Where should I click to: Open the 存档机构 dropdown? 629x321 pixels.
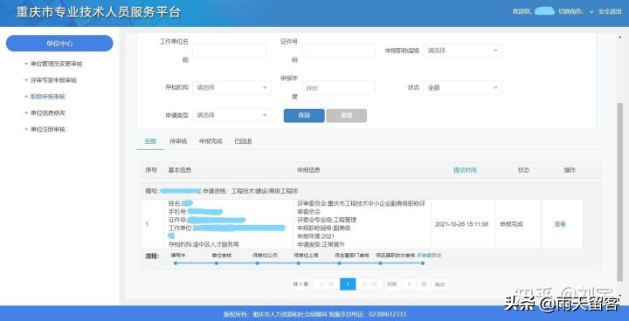click(232, 87)
